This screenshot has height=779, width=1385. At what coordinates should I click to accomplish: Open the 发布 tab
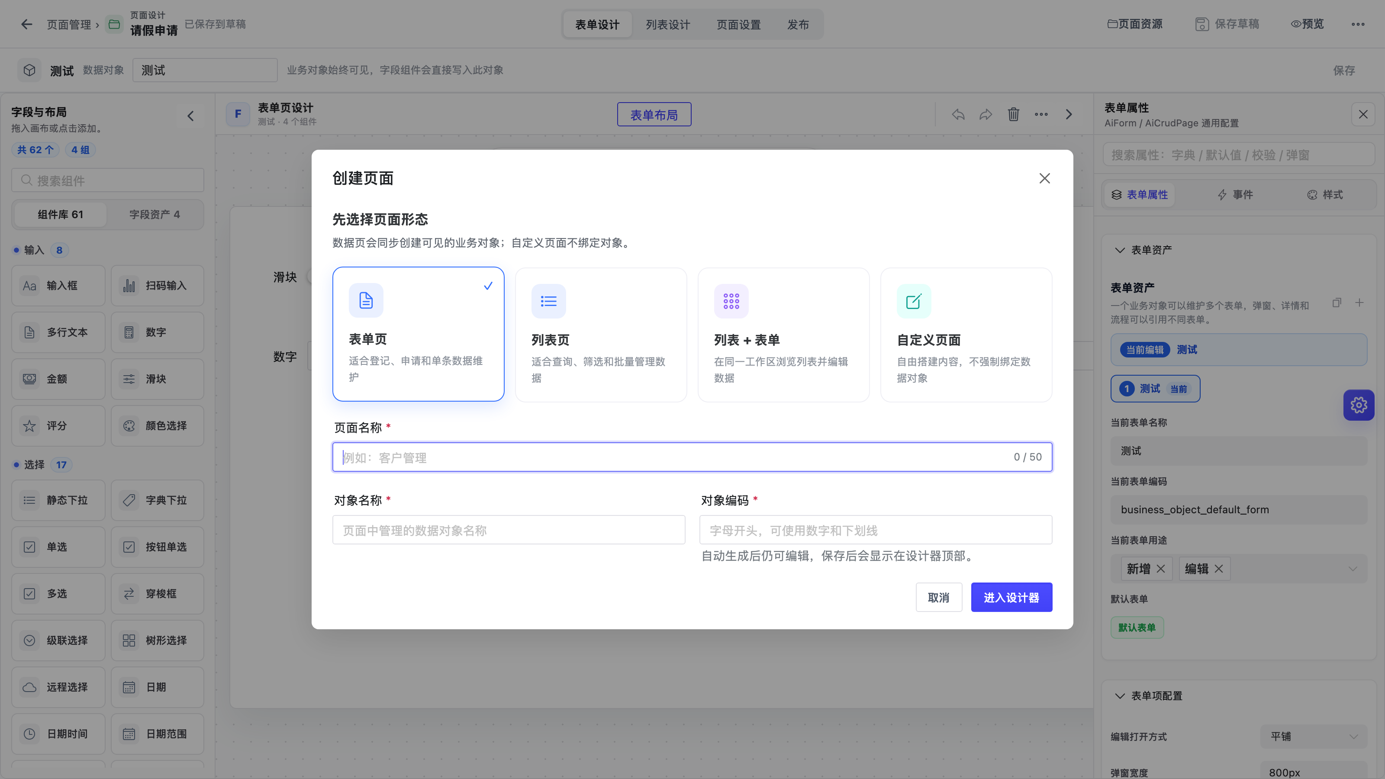click(798, 24)
